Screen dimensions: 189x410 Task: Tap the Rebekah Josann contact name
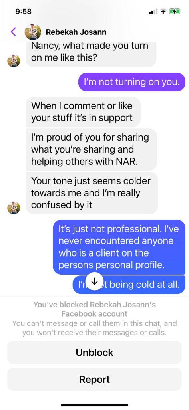(x=76, y=32)
